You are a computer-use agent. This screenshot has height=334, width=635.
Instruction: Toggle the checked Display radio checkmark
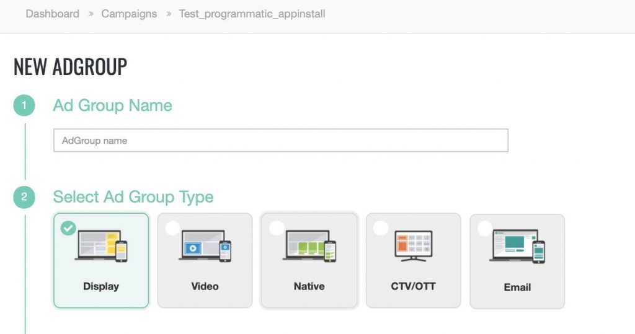click(68, 228)
